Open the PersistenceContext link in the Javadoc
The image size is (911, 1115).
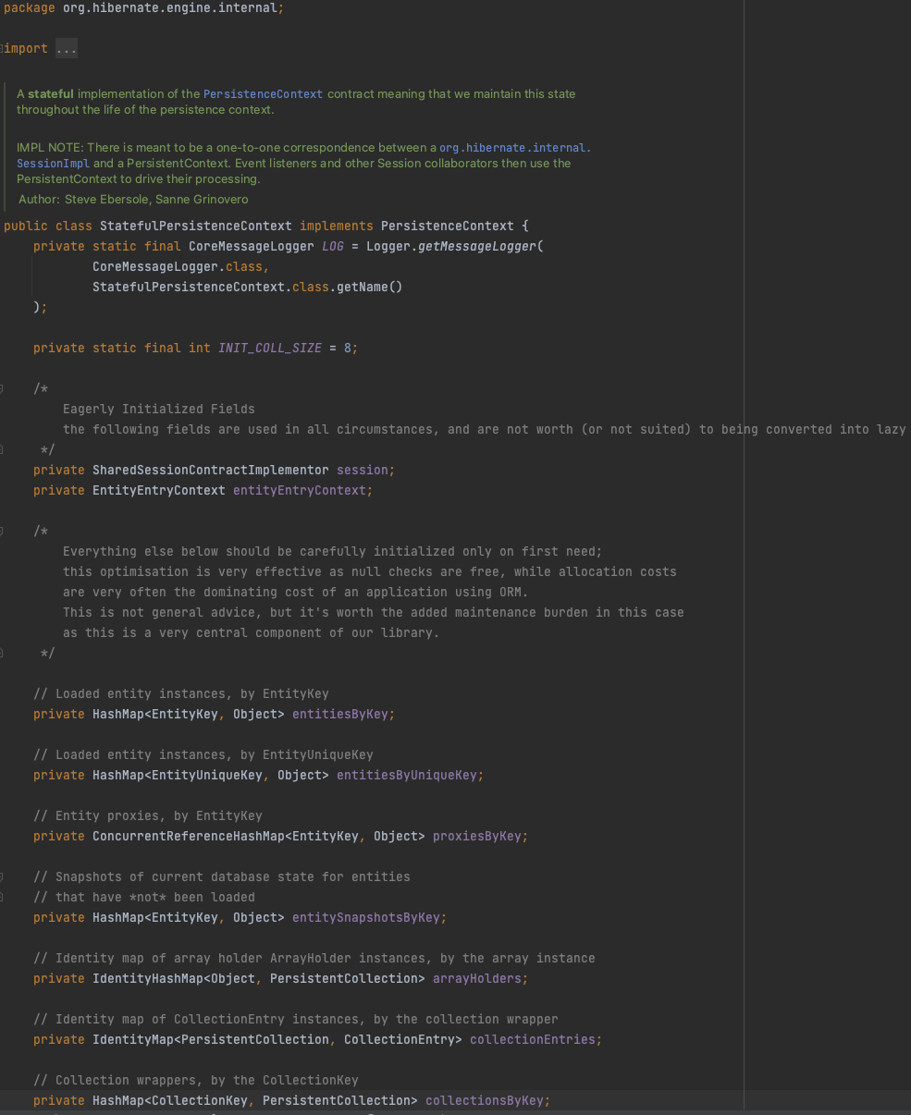tap(264, 94)
